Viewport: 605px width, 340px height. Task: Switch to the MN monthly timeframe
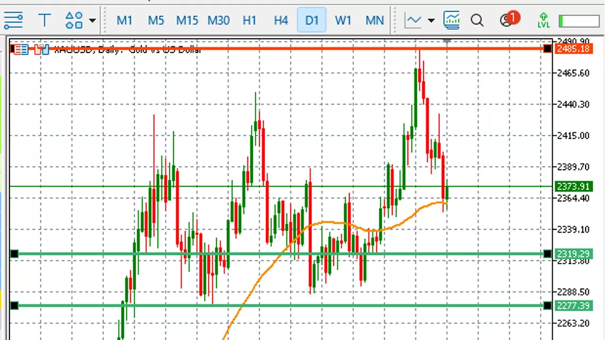(374, 20)
